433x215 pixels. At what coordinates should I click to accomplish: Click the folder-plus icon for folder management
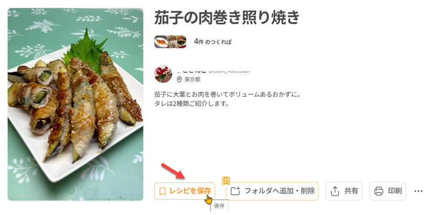[x=235, y=191]
